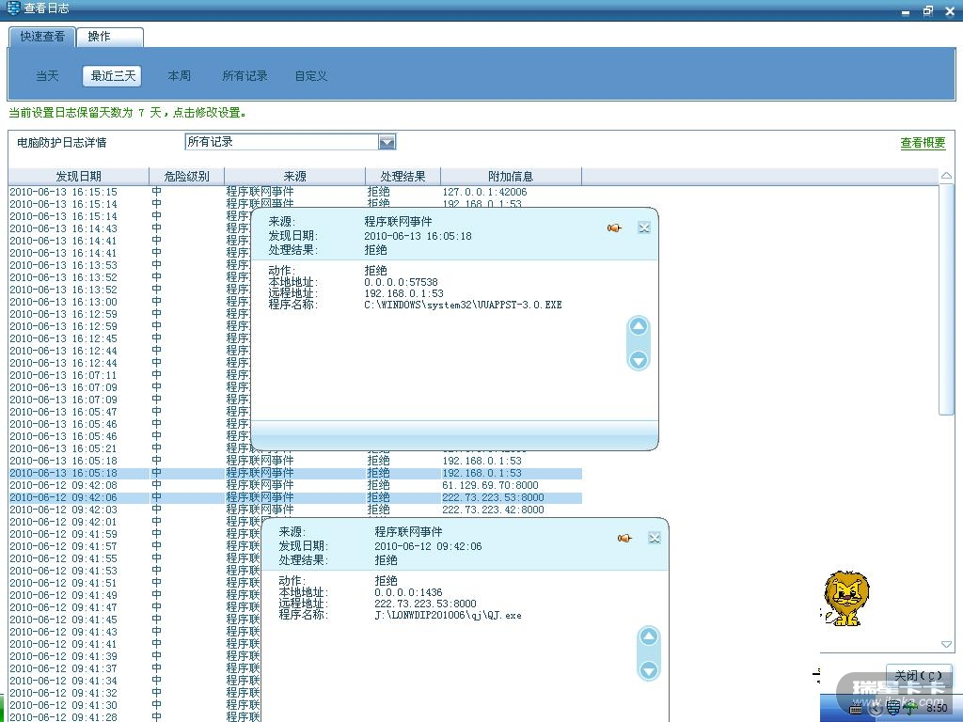Select highlighted row 2010-06-12 09:42:06
The width and height of the screenshot is (963, 722).
294,497
